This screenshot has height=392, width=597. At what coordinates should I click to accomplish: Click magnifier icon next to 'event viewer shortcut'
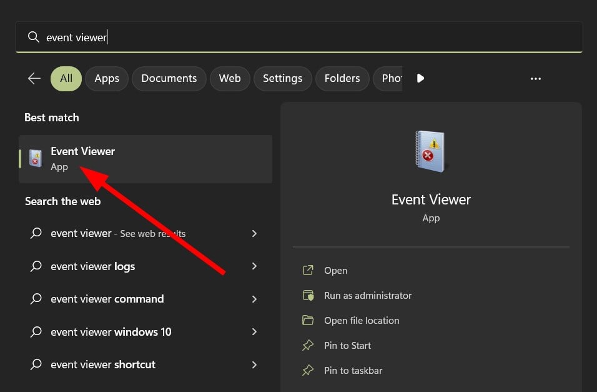coord(36,364)
